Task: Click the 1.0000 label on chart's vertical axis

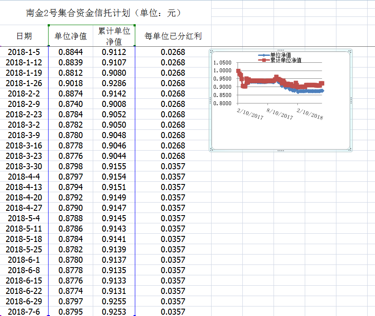Action: pyautogui.click(x=222, y=70)
